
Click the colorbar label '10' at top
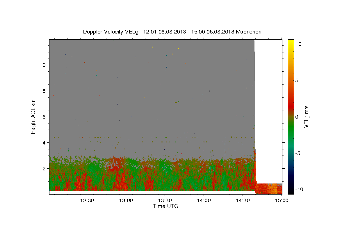tap(298, 44)
